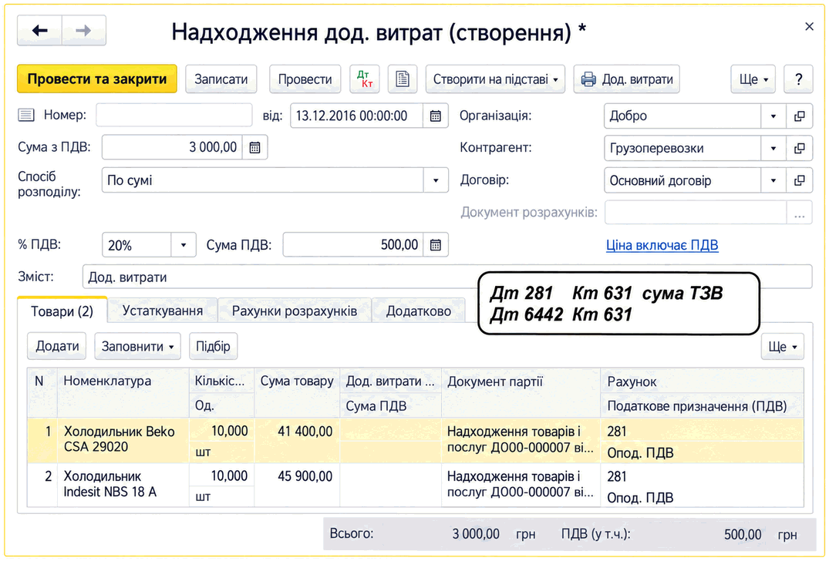This screenshot has width=829, height=561.
Task: Click the Сума з ПДВ amount field
Action: coord(173,147)
